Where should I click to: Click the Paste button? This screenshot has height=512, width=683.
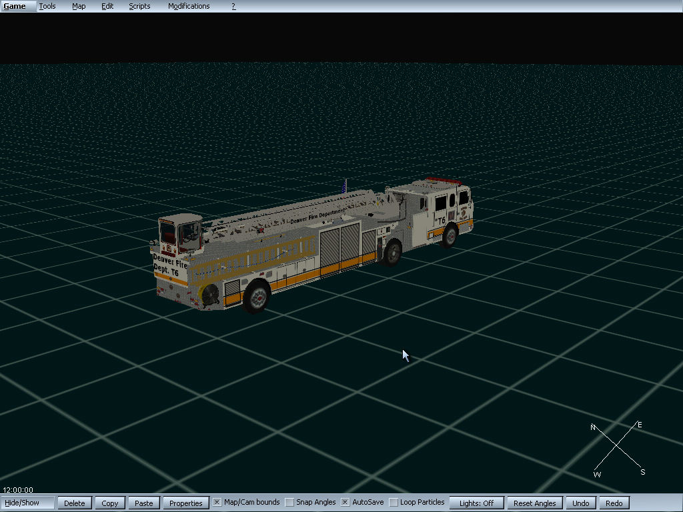click(144, 503)
